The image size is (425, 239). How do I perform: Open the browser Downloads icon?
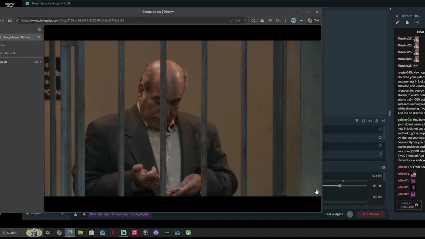click(286, 20)
